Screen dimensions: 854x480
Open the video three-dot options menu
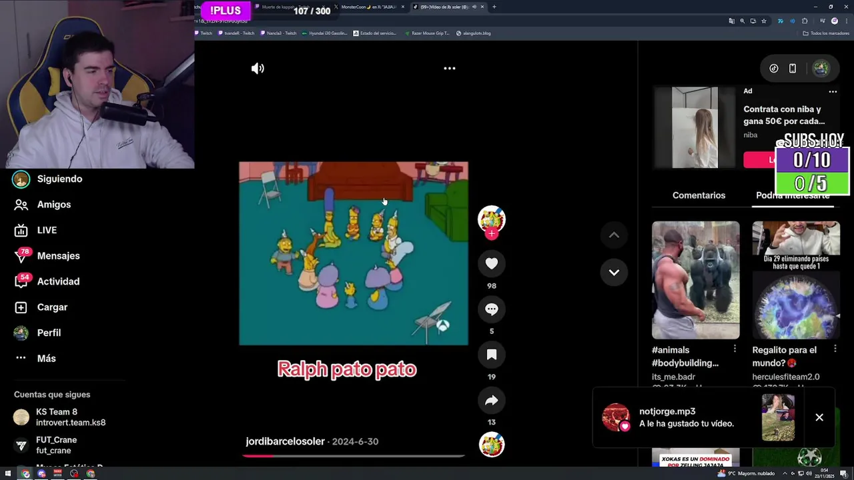(450, 68)
